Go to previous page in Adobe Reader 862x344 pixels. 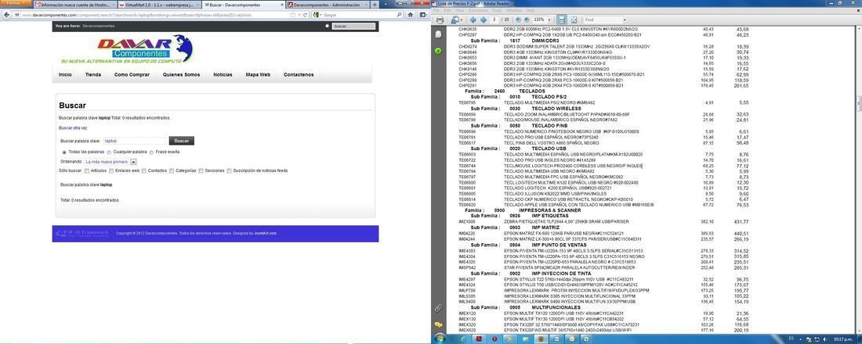[473, 20]
